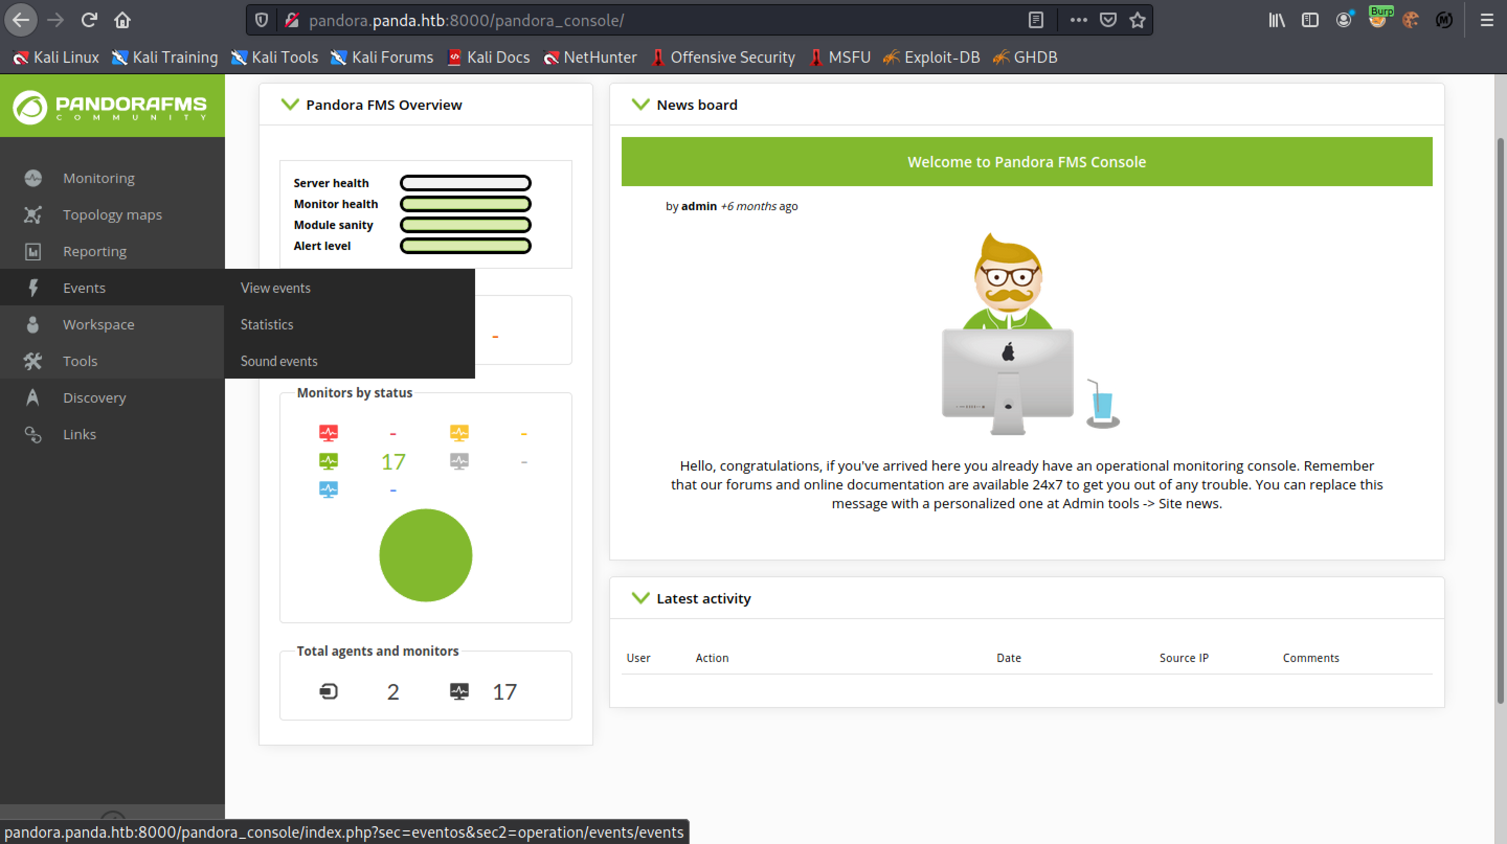
Task: Click the Workspace person icon
Action: [33, 324]
